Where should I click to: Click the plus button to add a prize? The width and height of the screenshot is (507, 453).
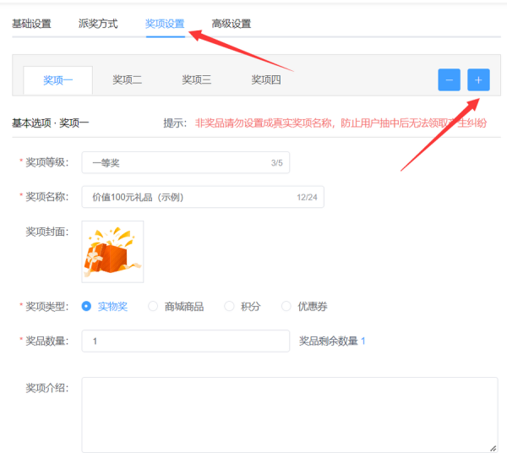tap(478, 79)
